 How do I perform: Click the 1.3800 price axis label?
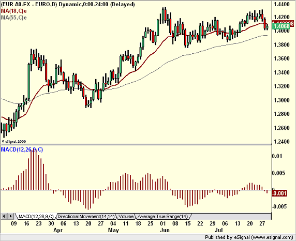point(282,44)
